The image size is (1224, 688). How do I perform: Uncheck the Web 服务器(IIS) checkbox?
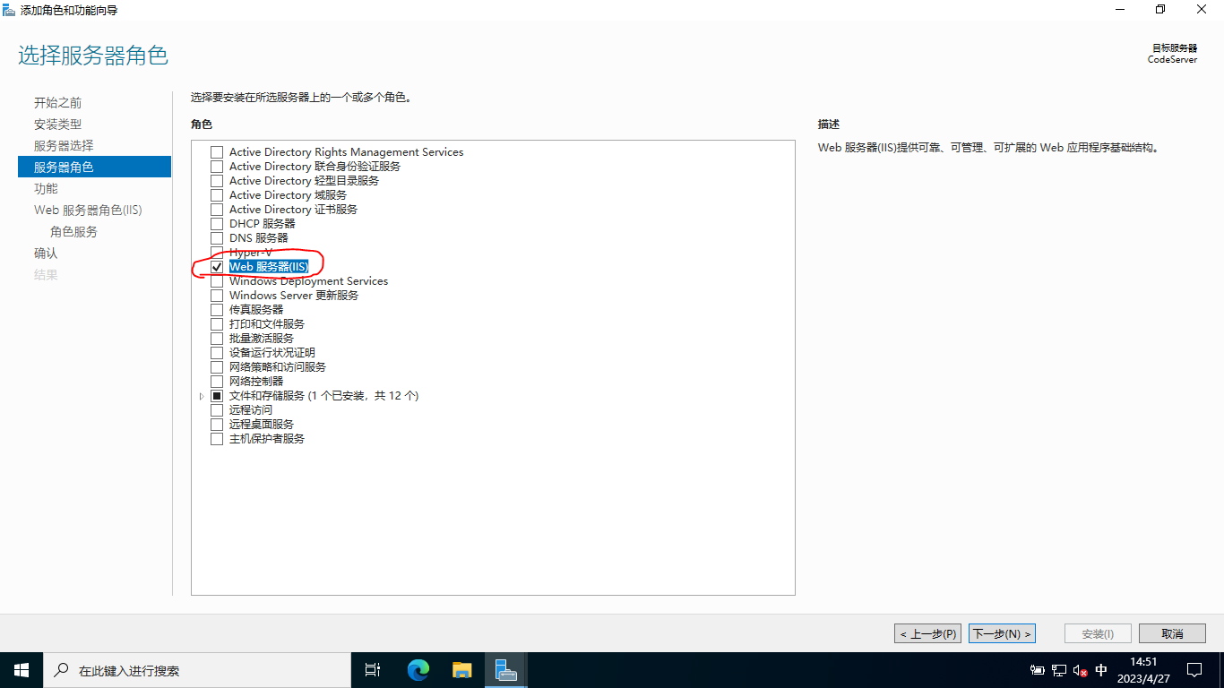click(217, 267)
